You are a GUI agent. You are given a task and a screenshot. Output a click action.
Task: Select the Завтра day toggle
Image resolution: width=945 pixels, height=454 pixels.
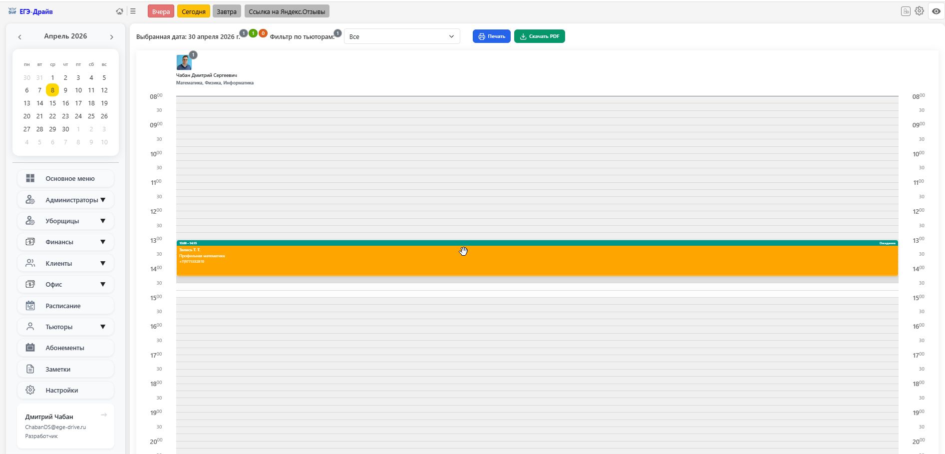coord(226,10)
